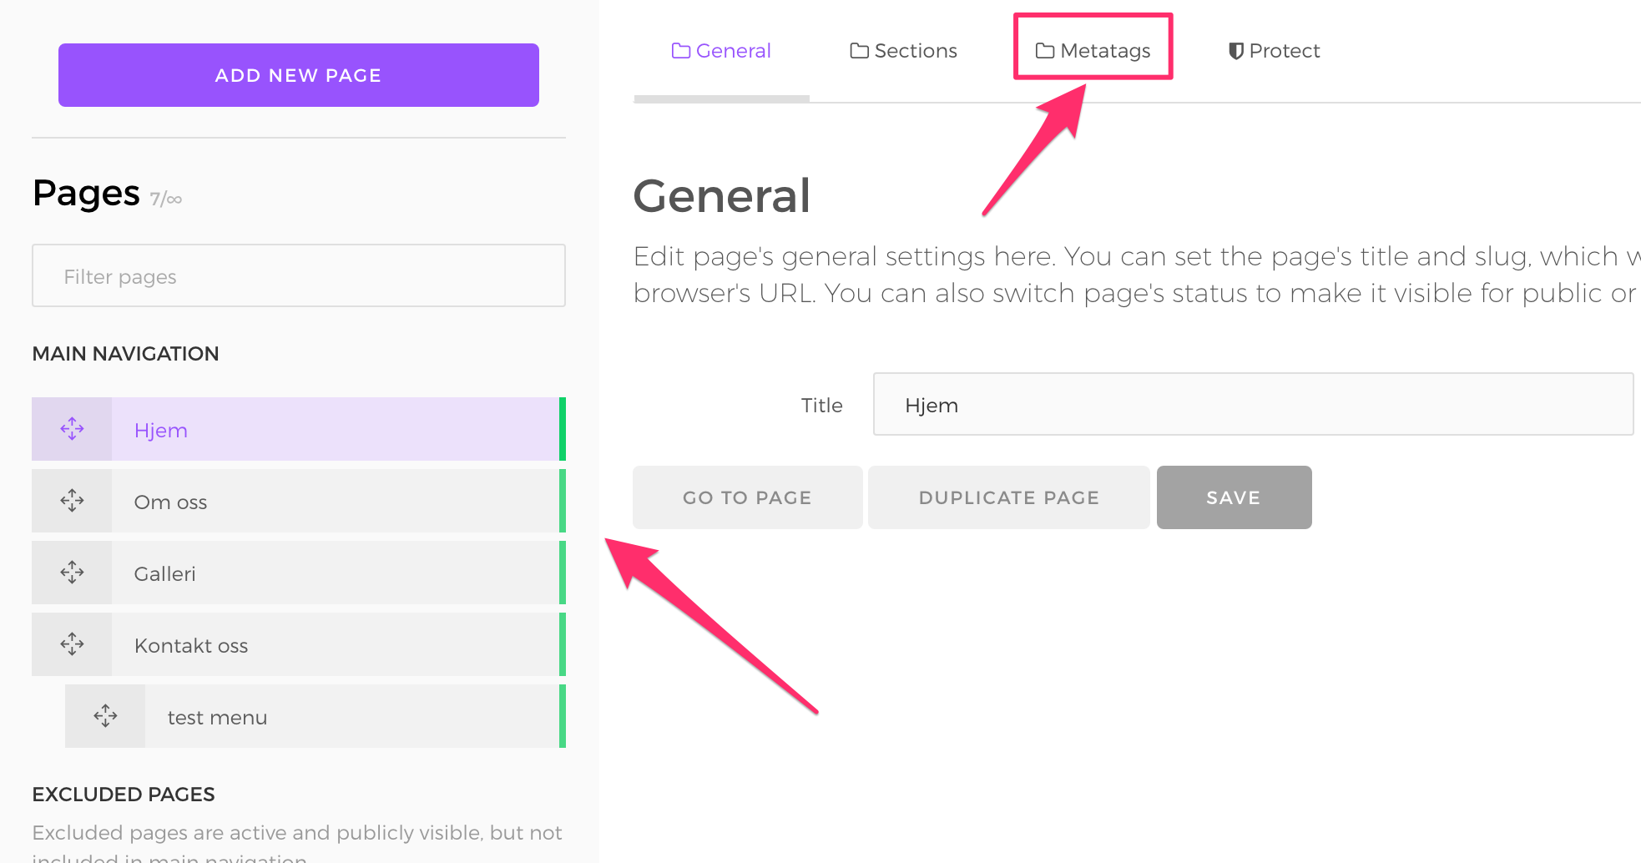Open the Protect tab label
Screen dimensions: 1641x863
point(1284,51)
